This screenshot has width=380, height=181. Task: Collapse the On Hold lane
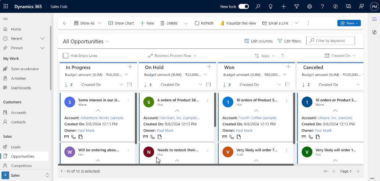[x=208, y=85]
